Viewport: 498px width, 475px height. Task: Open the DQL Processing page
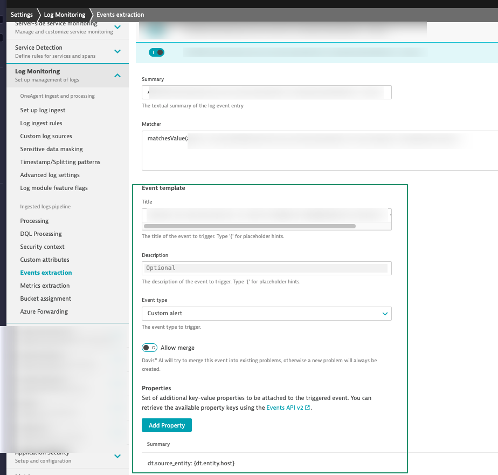point(41,234)
